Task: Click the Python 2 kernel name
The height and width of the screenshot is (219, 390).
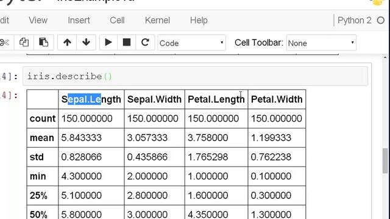Action: [355, 20]
